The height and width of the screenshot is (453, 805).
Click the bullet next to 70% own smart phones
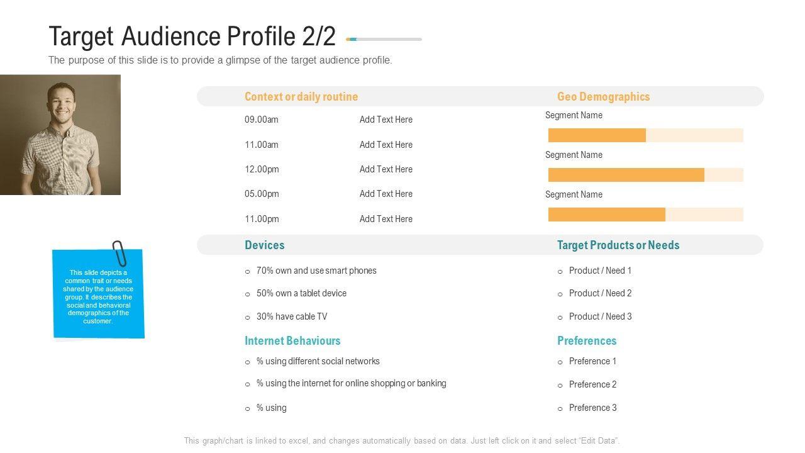[248, 272]
